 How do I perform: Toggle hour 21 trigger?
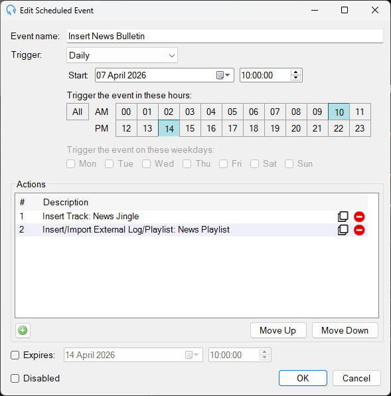click(x=317, y=128)
